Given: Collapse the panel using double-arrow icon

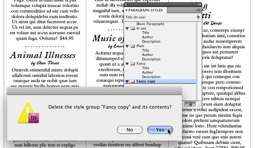Looking at the screenshot, I should [x=199, y=4].
